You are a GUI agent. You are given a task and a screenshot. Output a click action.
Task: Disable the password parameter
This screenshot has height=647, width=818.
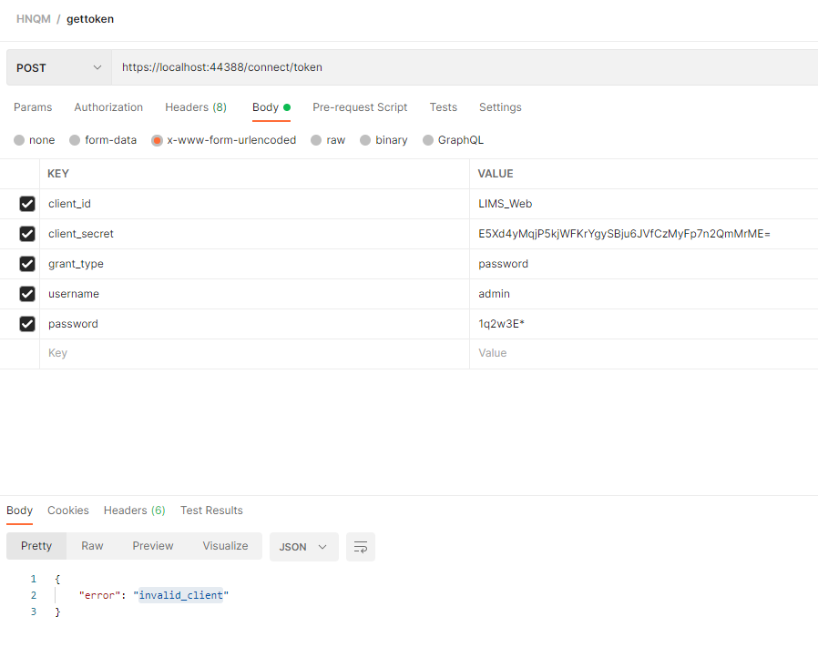(26, 324)
